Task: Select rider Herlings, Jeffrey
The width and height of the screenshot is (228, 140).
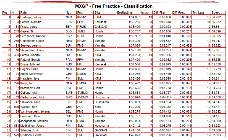Action: 31,17
